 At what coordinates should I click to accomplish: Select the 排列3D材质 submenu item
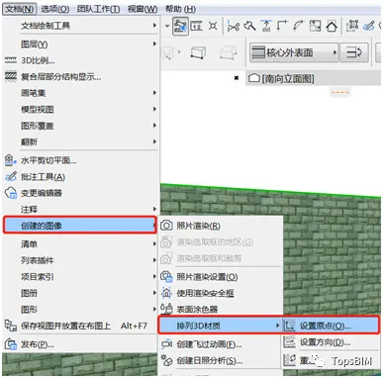[x=220, y=326]
